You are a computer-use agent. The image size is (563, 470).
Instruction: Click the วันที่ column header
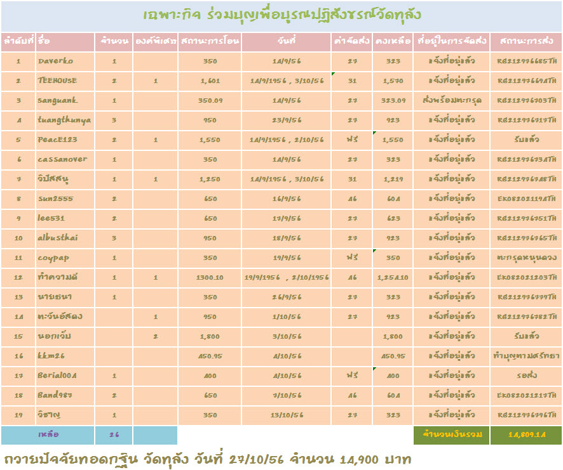286,41
